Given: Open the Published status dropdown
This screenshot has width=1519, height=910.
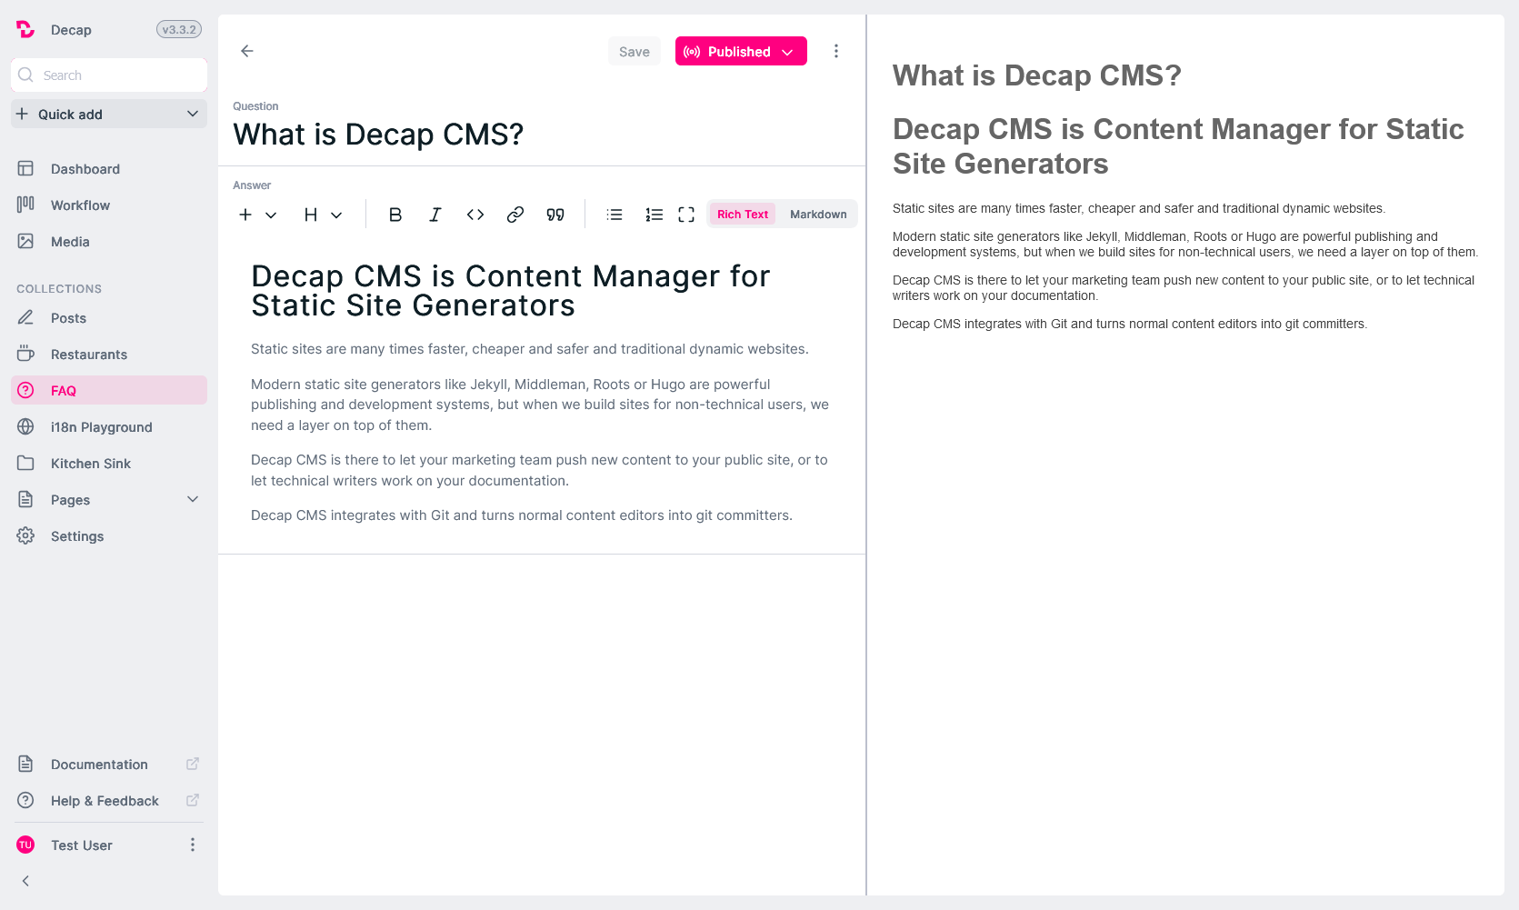Looking at the screenshot, I should (x=741, y=51).
